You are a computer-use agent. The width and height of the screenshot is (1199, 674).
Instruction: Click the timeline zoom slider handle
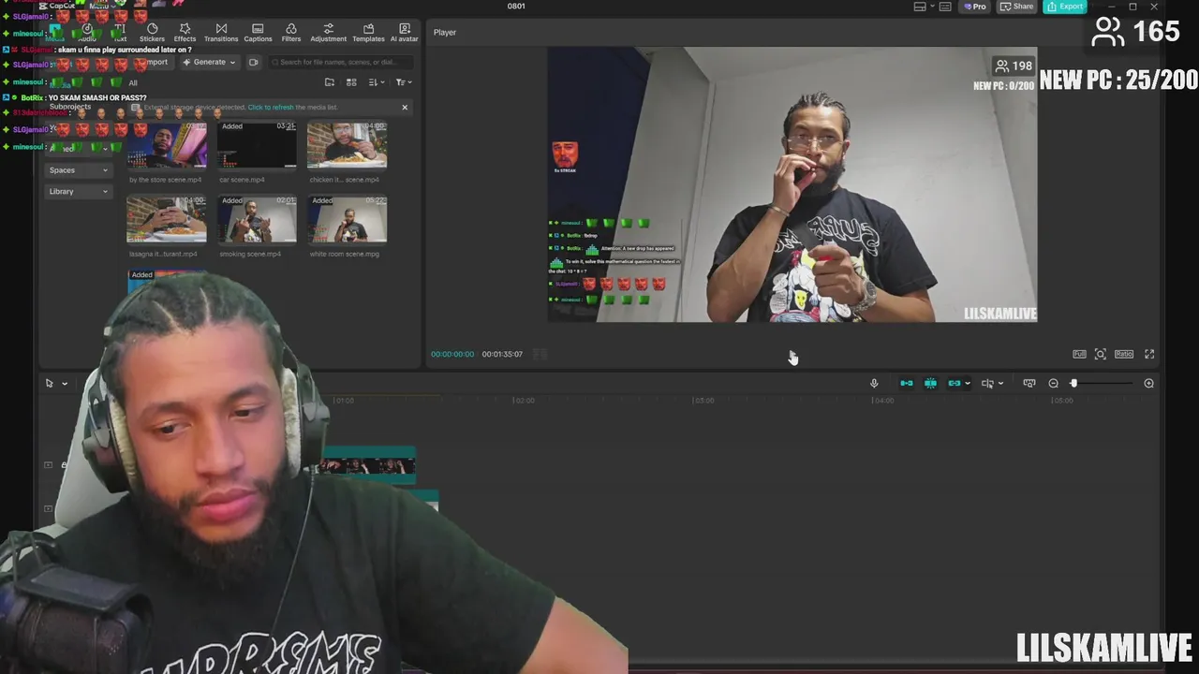tap(1073, 383)
